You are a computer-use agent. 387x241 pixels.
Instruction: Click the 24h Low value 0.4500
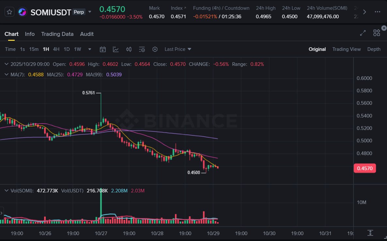289,17
